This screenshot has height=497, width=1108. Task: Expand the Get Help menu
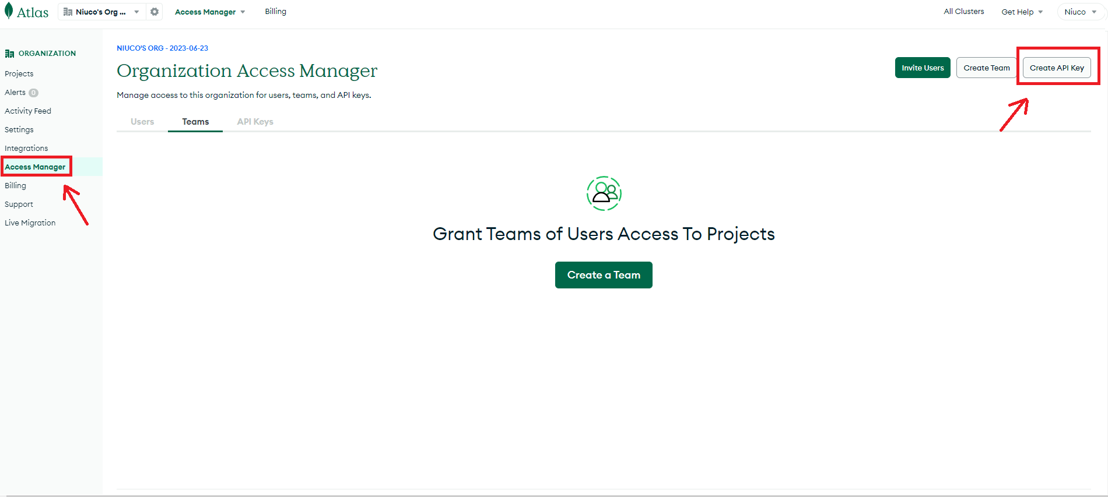pyautogui.click(x=1022, y=12)
